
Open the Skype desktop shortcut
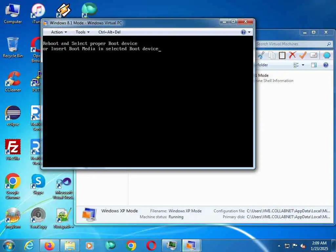coord(38,184)
